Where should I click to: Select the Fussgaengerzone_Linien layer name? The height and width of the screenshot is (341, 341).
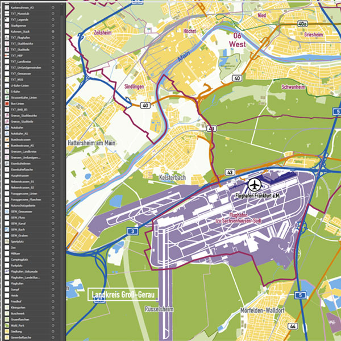pos(24,194)
